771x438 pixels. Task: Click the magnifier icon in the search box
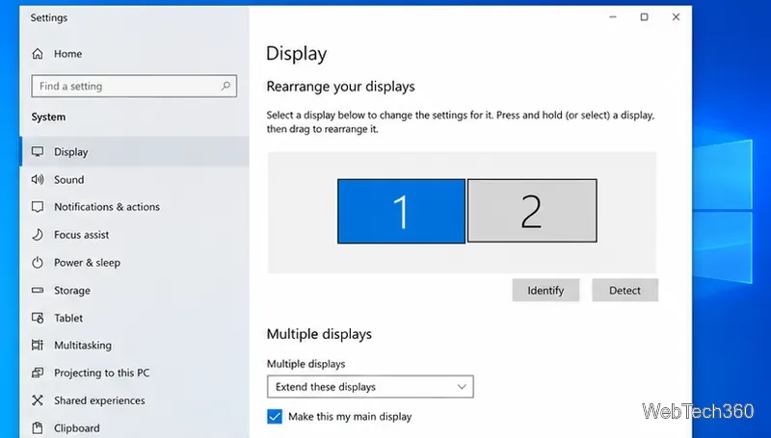pos(226,86)
